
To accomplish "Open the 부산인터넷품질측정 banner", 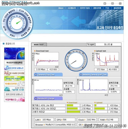I will pos(14,63).
